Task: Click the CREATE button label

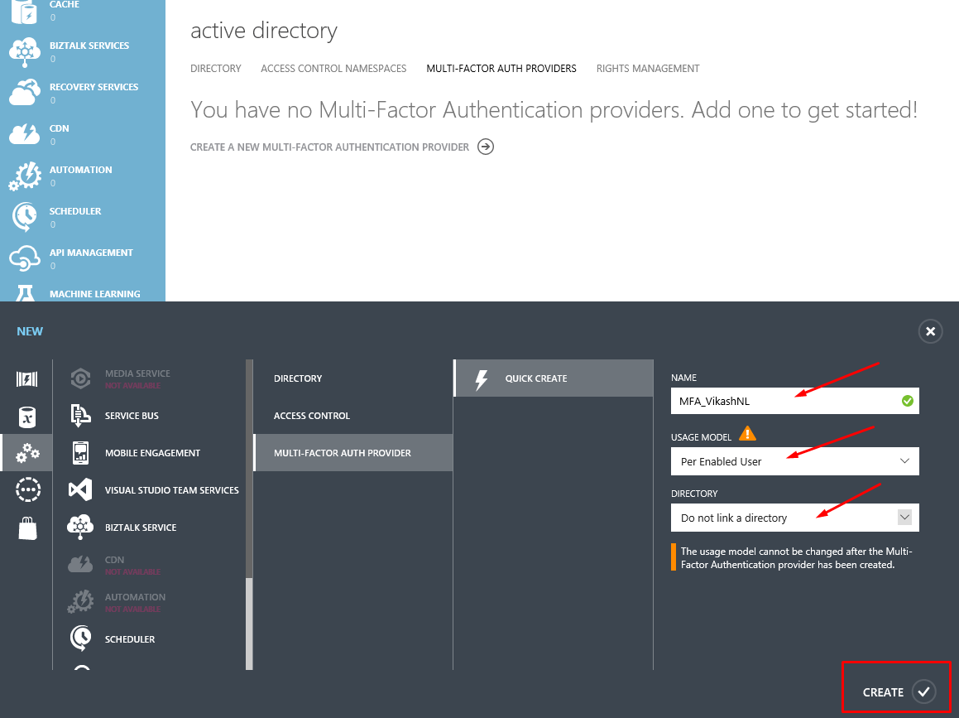Action: click(x=883, y=692)
